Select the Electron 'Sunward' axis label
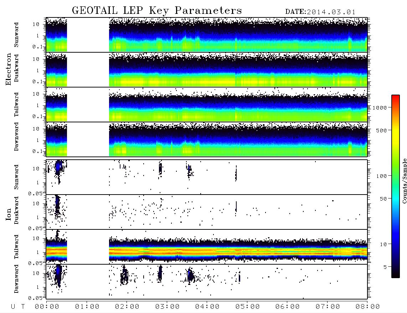This screenshot has width=407, height=313. 16,35
